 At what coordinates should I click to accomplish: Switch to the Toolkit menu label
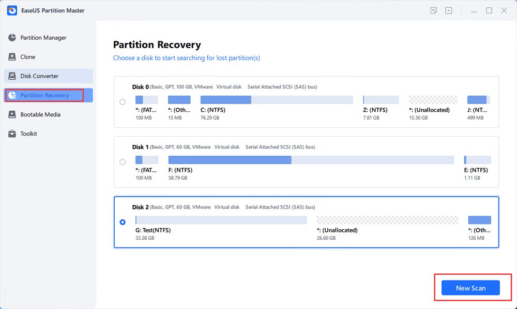point(28,134)
